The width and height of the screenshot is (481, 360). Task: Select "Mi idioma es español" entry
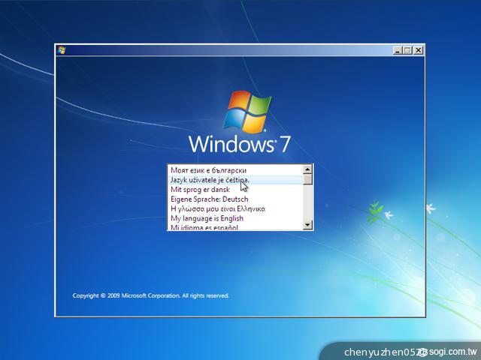(235, 226)
